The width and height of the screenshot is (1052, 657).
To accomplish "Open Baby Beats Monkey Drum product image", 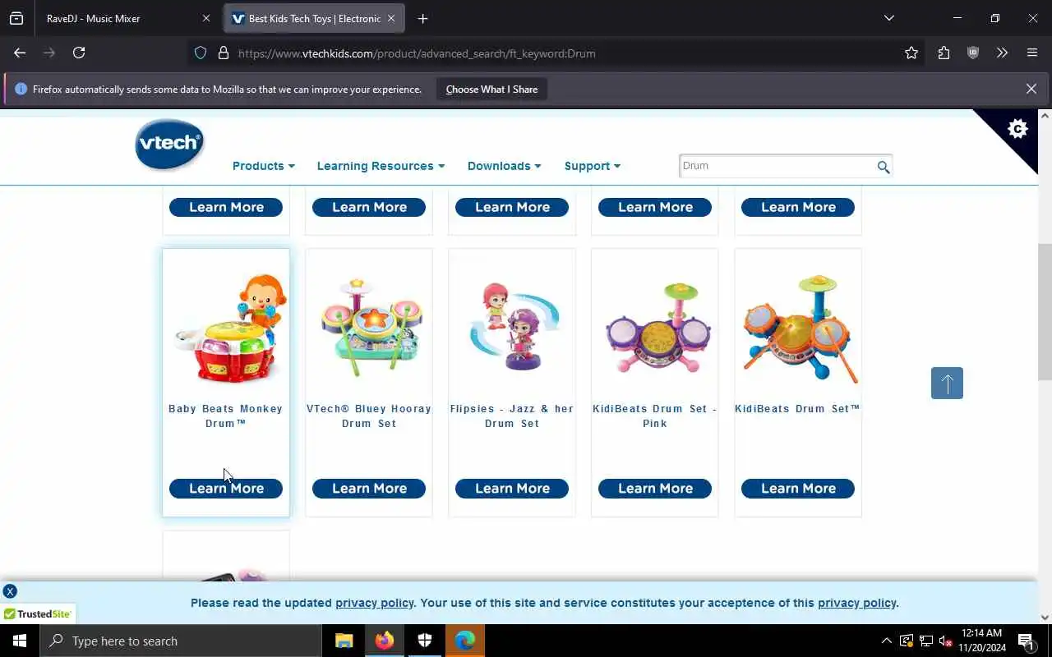I will pos(231,328).
